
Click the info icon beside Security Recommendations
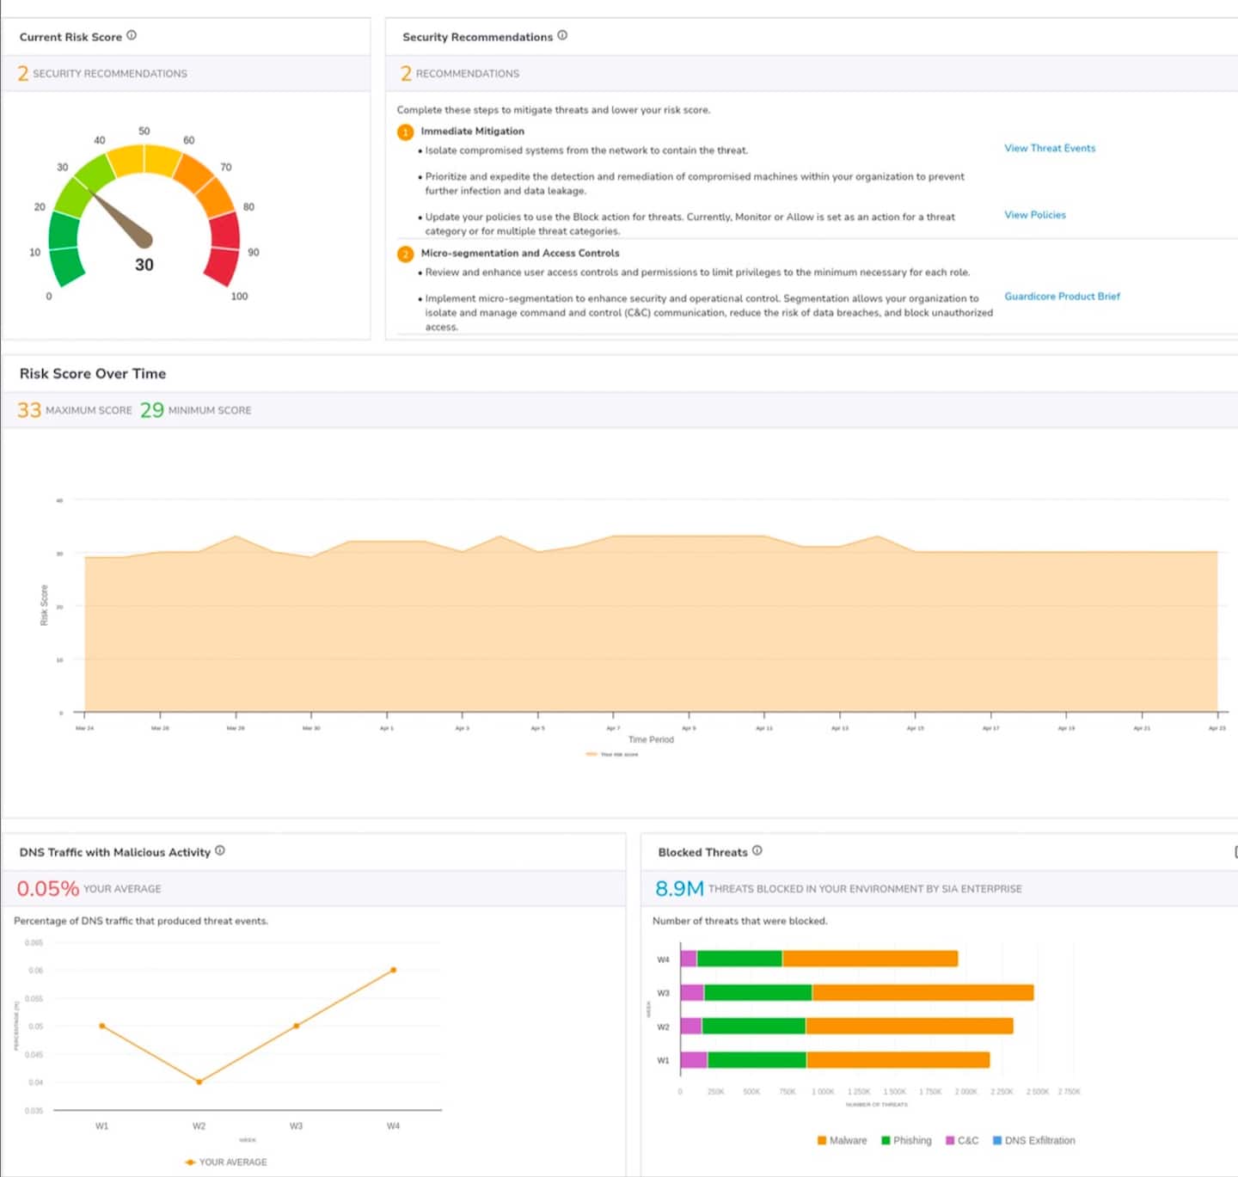point(562,35)
